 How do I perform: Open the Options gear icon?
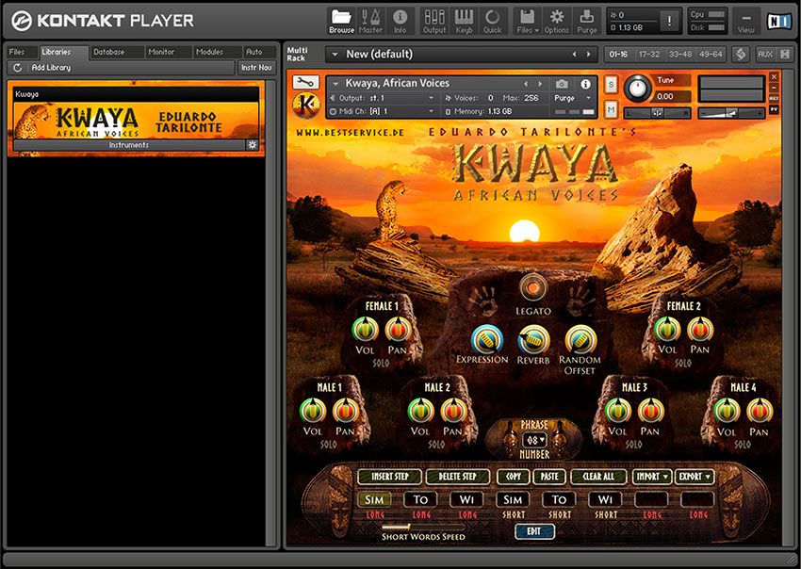click(x=556, y=22)
